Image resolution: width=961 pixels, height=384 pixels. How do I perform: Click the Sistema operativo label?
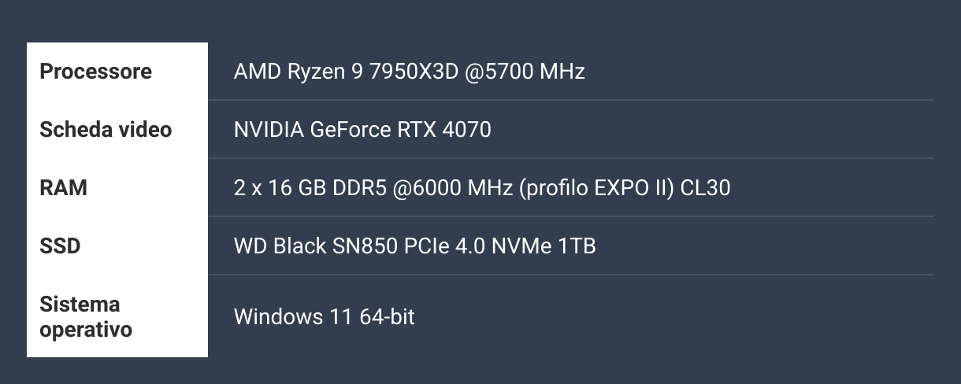86,316
